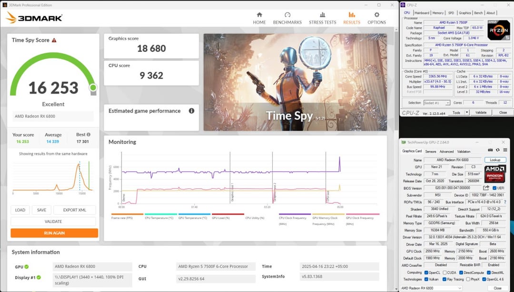Screen dimensions: 514x292
Task: Click the green check icon beside GPU
Action: [27, 267]
